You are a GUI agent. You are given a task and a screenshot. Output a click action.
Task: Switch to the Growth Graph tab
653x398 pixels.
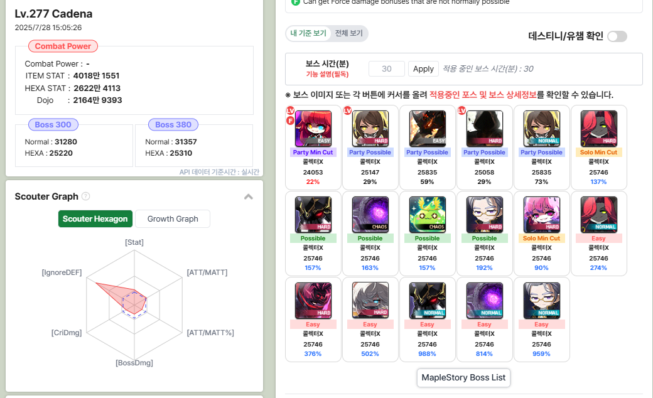pyautogui.click(x=173, y=219)
